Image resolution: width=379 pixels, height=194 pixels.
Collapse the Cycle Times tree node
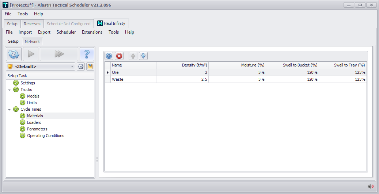pos(9,110)
